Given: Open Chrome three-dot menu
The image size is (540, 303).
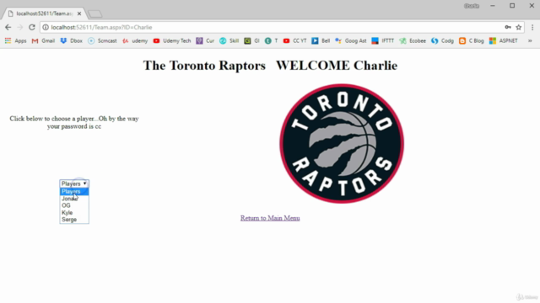Looking at the screenshot, I should pyautogui.click(x=532, y=27).
